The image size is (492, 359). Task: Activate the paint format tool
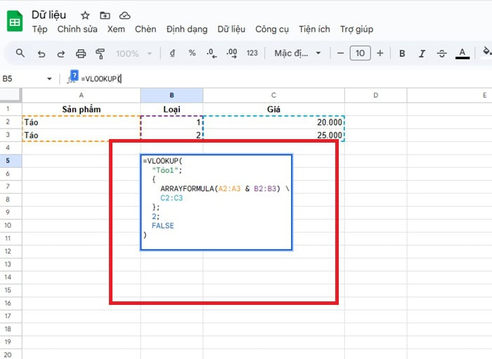click(x=100, y=53)
